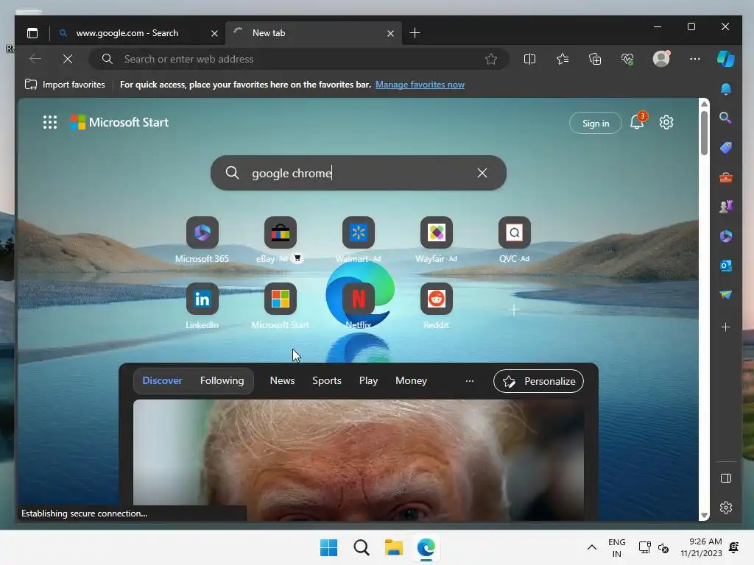
Task: Open a new tab with plus button
Action: tap(415, 33)
